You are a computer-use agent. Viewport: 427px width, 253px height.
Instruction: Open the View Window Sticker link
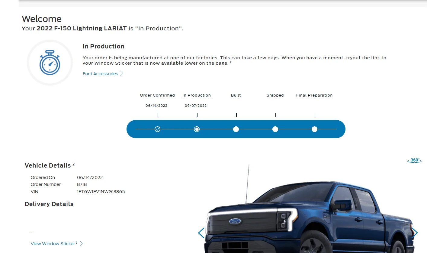(x=53, y=244)
